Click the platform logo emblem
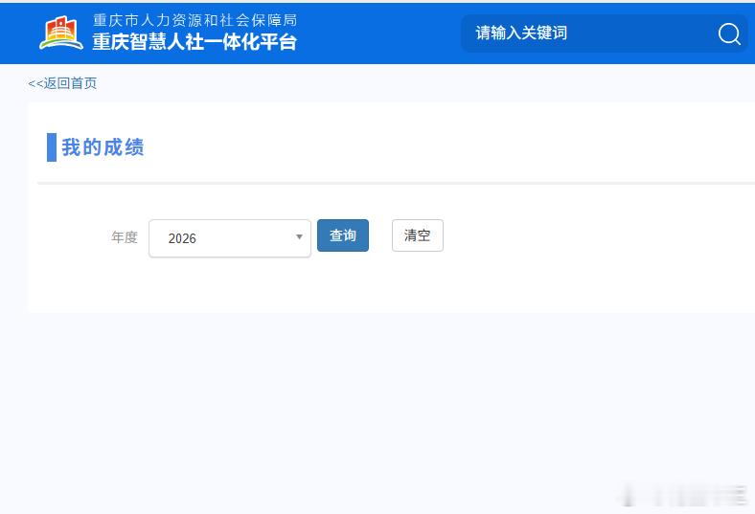 (x=61, y=33)
